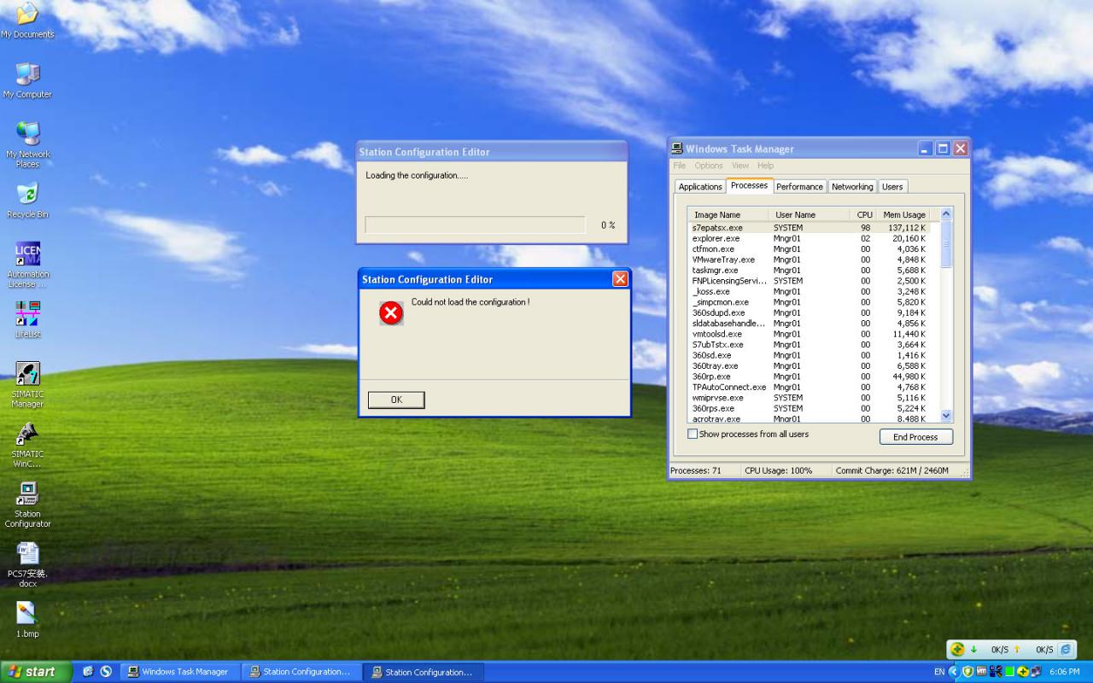Viewport: 1093px width, 683px height.
Task: Click the configuration loading progress bar
Action: click(x=474, y=225)
